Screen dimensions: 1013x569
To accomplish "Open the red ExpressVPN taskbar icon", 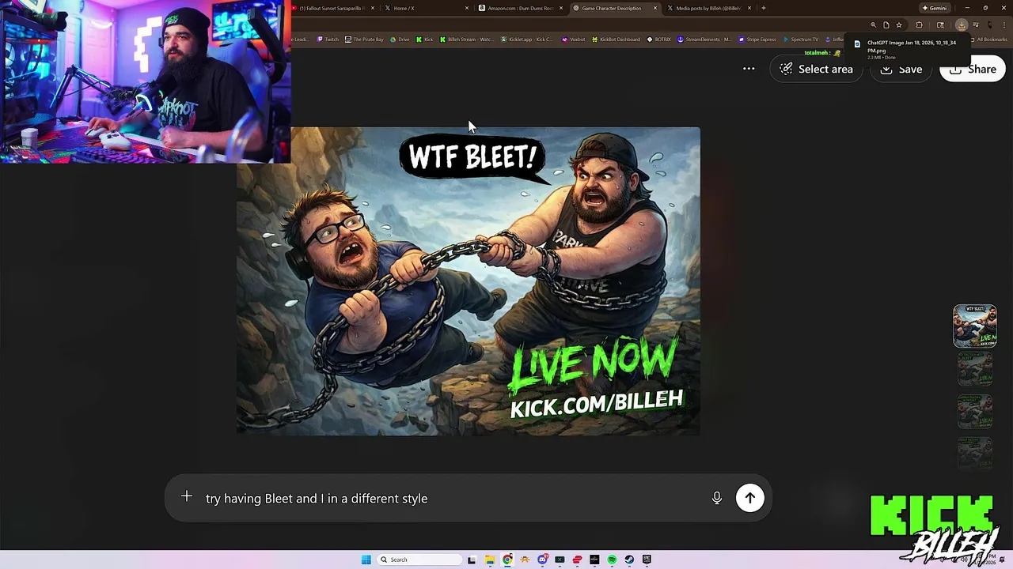I will [x=577, y=560].
